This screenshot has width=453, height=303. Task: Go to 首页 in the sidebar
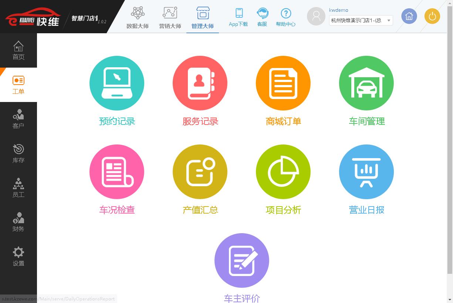point(18,51)
